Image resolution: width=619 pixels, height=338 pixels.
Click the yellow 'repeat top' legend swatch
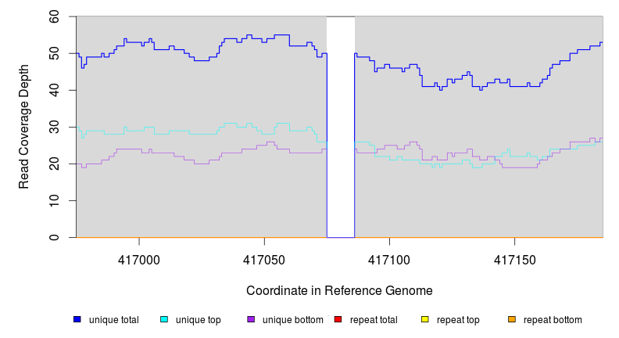point(425,319)
